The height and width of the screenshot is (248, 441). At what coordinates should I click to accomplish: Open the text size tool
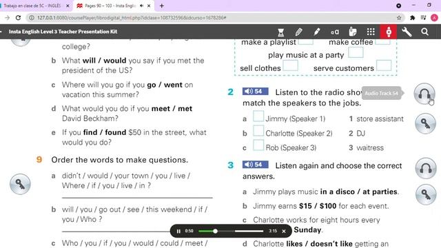335,32
